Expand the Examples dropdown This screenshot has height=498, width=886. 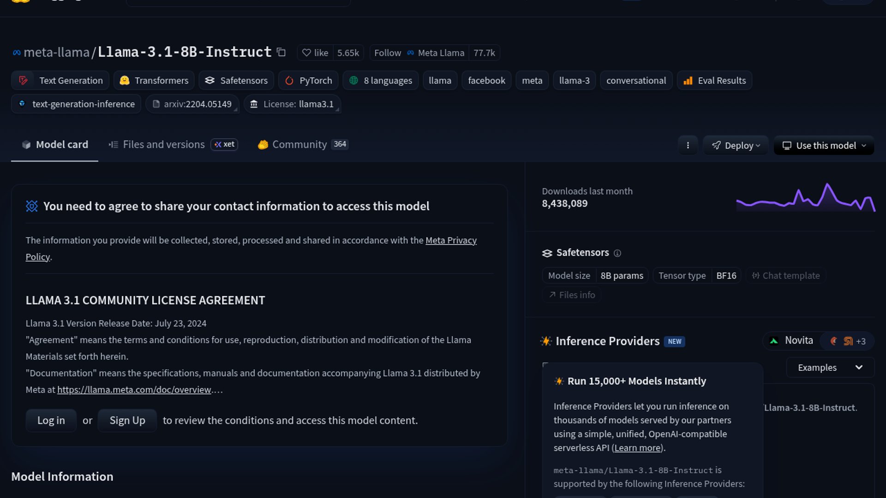click(830, 368)
